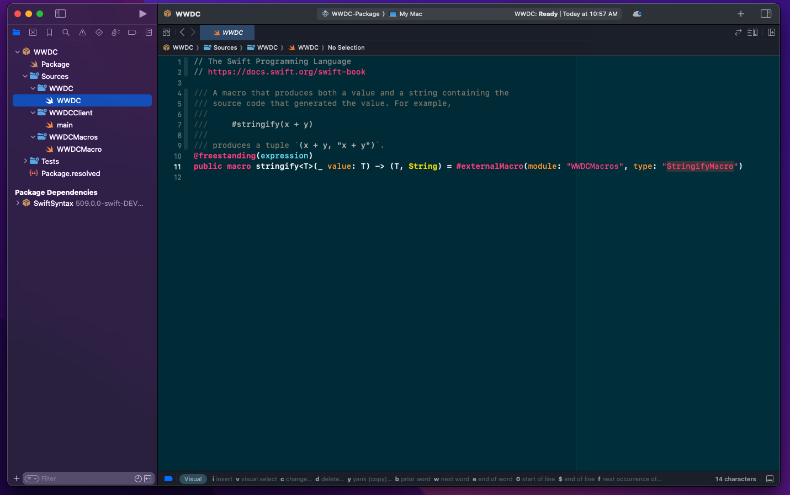Open the Issue navigator
This screenshot has width=790, height=495.
pyautogui.click(x=82, y=33)
